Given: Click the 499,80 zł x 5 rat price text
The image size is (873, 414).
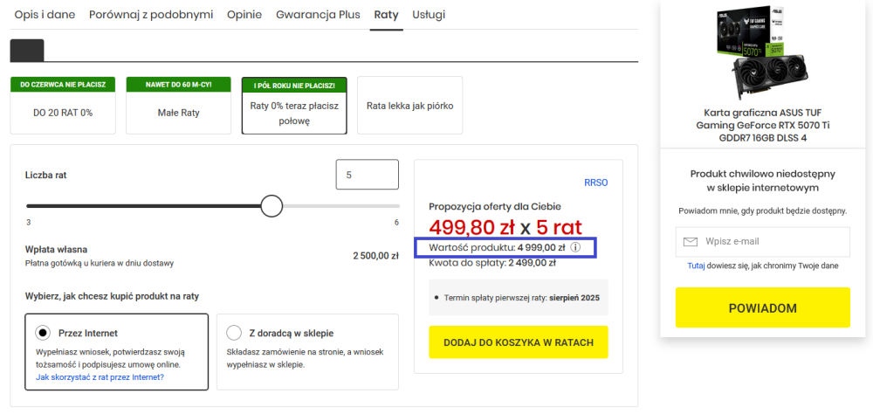Looking at the screenshot, I should pyautogui.click(x=505, y=227).
